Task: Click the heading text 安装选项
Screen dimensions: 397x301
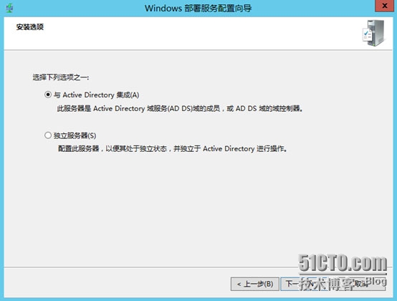Action: 30,27
